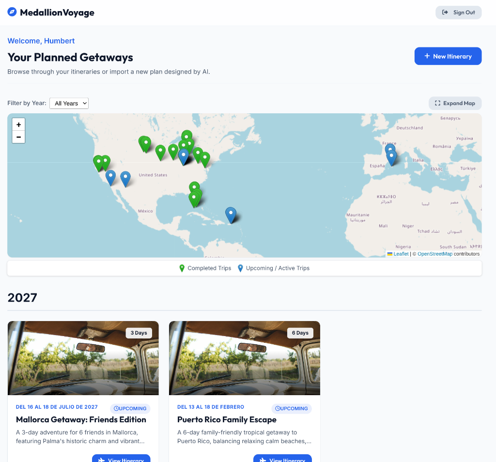Click the clock icon in Mallorca's UPCOMING badge

tap(116, 409)
